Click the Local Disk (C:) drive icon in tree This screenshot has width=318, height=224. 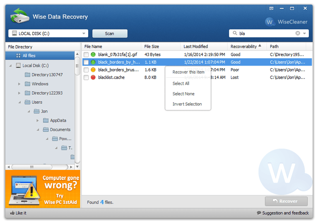point(18,66)
